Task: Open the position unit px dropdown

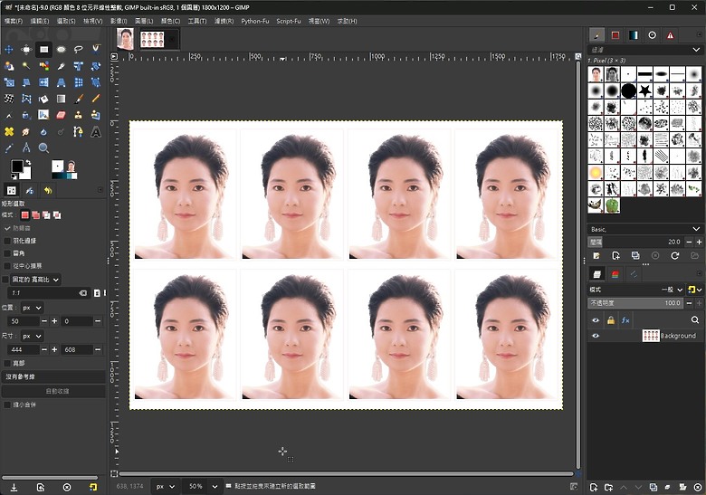Action: tap(32, 308)
